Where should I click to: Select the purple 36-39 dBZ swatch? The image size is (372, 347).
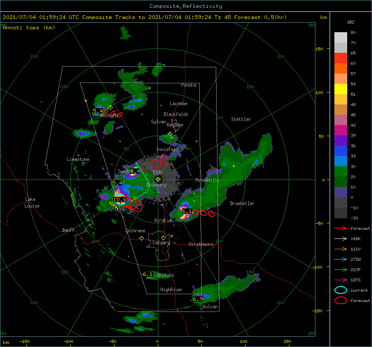[x=341, y=140]
